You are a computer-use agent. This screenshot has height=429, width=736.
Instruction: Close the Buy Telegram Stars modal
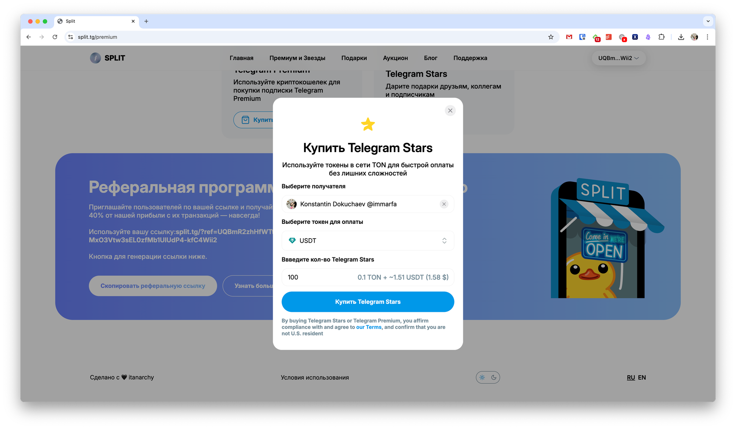[x=450, y=110]
